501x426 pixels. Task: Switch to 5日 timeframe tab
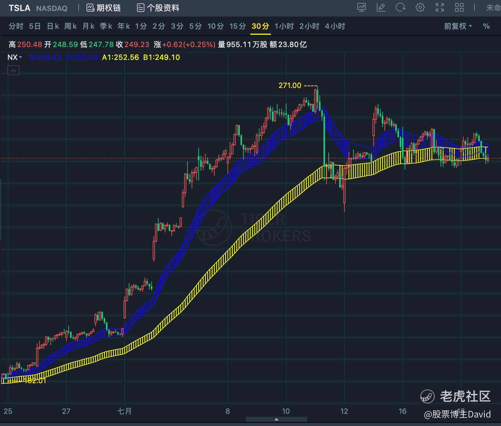click(x=35, y=26)
